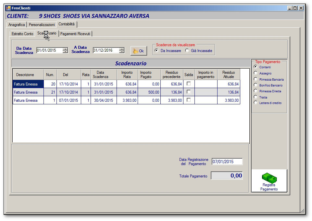This screenshot has width=312, height=221.
Task: Click the Registra Pagamento button
Action: pyautogui.click(x=269, y=181)
